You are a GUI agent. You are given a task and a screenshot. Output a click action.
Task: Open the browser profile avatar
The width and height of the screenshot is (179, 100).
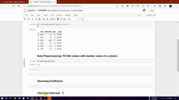tap(170, 6)
